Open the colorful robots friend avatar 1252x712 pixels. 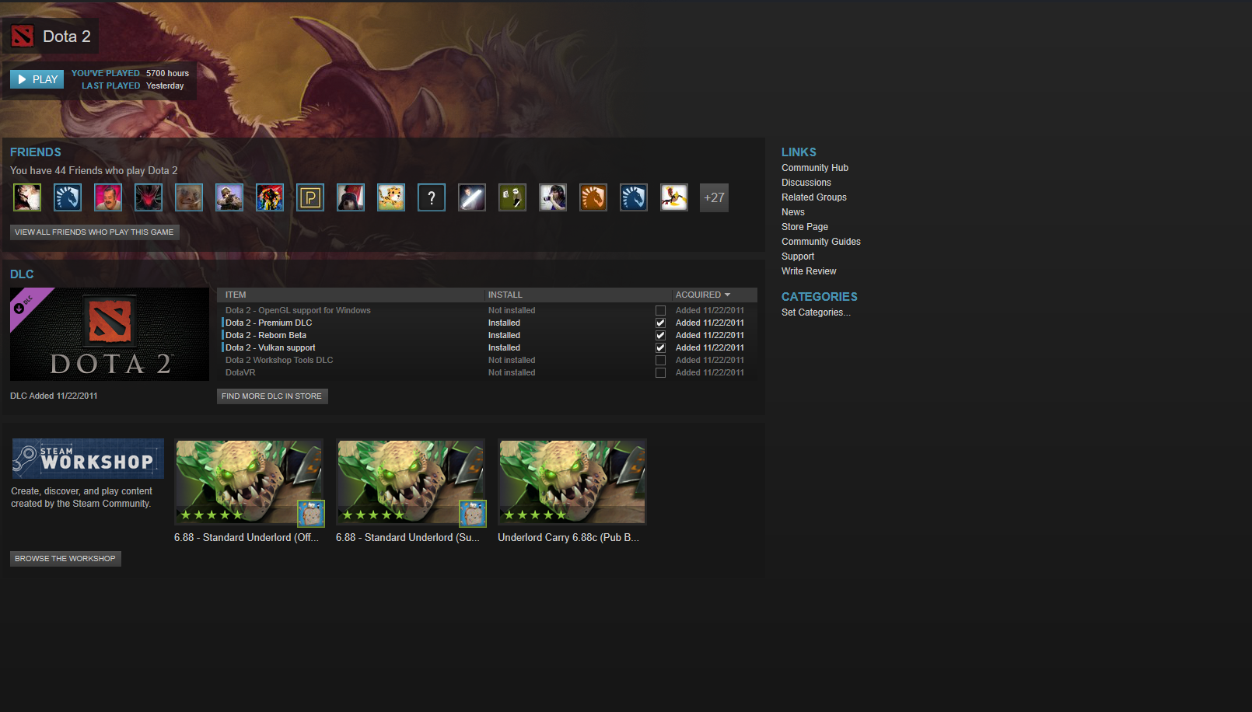coord(270,197)
